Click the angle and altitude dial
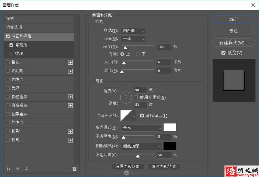 tap(126, 97)
